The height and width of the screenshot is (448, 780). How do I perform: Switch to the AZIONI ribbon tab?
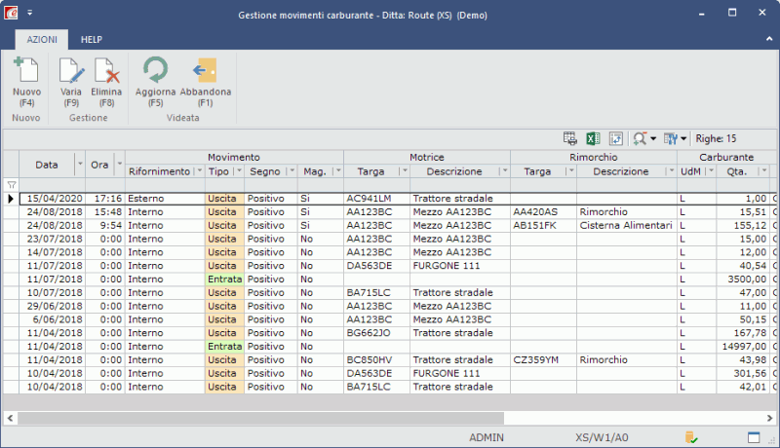click(x=42, y=39)
